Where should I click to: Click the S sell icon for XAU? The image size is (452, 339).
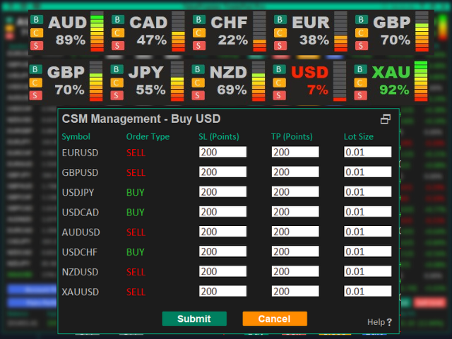coord(361,98)
